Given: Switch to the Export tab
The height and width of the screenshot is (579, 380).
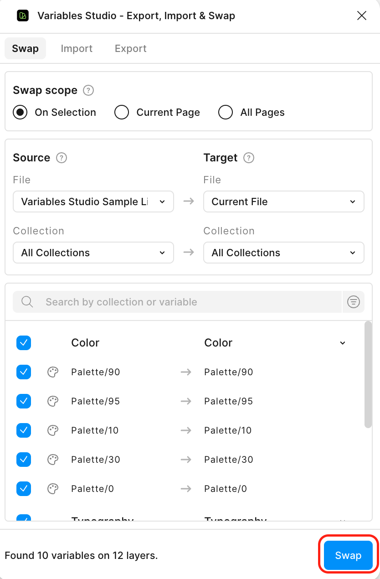Looking at the screenshot, I should (x=130, y=49).
